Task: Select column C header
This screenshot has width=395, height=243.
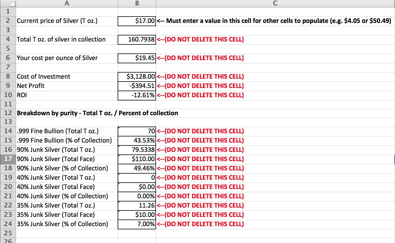Action: tap(275, 3)
